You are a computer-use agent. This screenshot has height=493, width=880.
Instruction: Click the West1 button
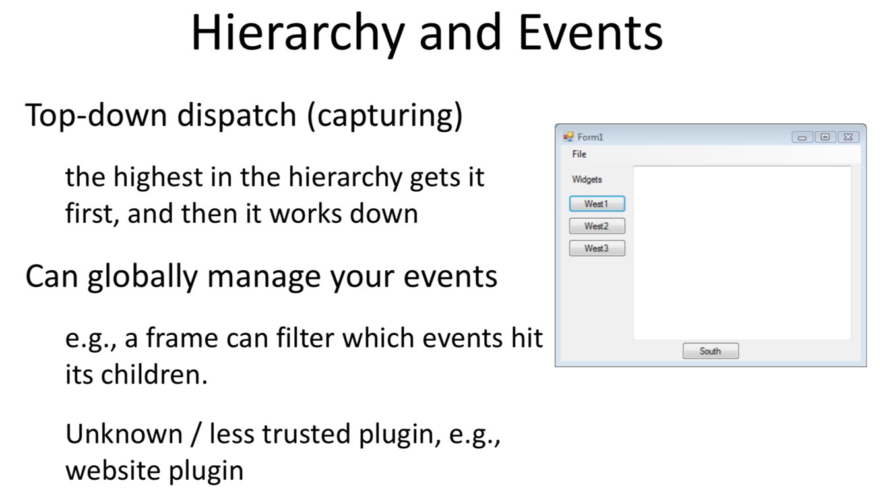pos(597,204)
